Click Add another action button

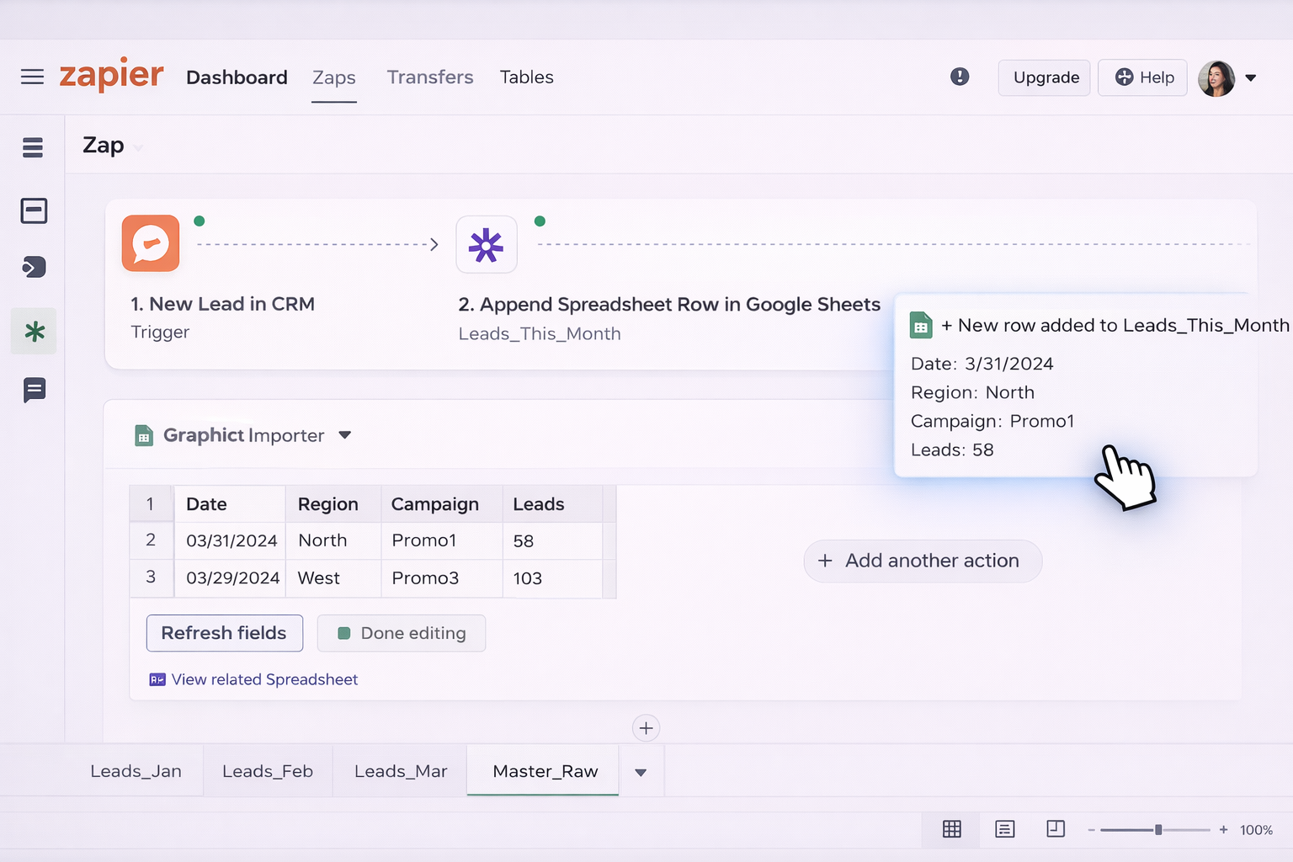tap(923, 561)
